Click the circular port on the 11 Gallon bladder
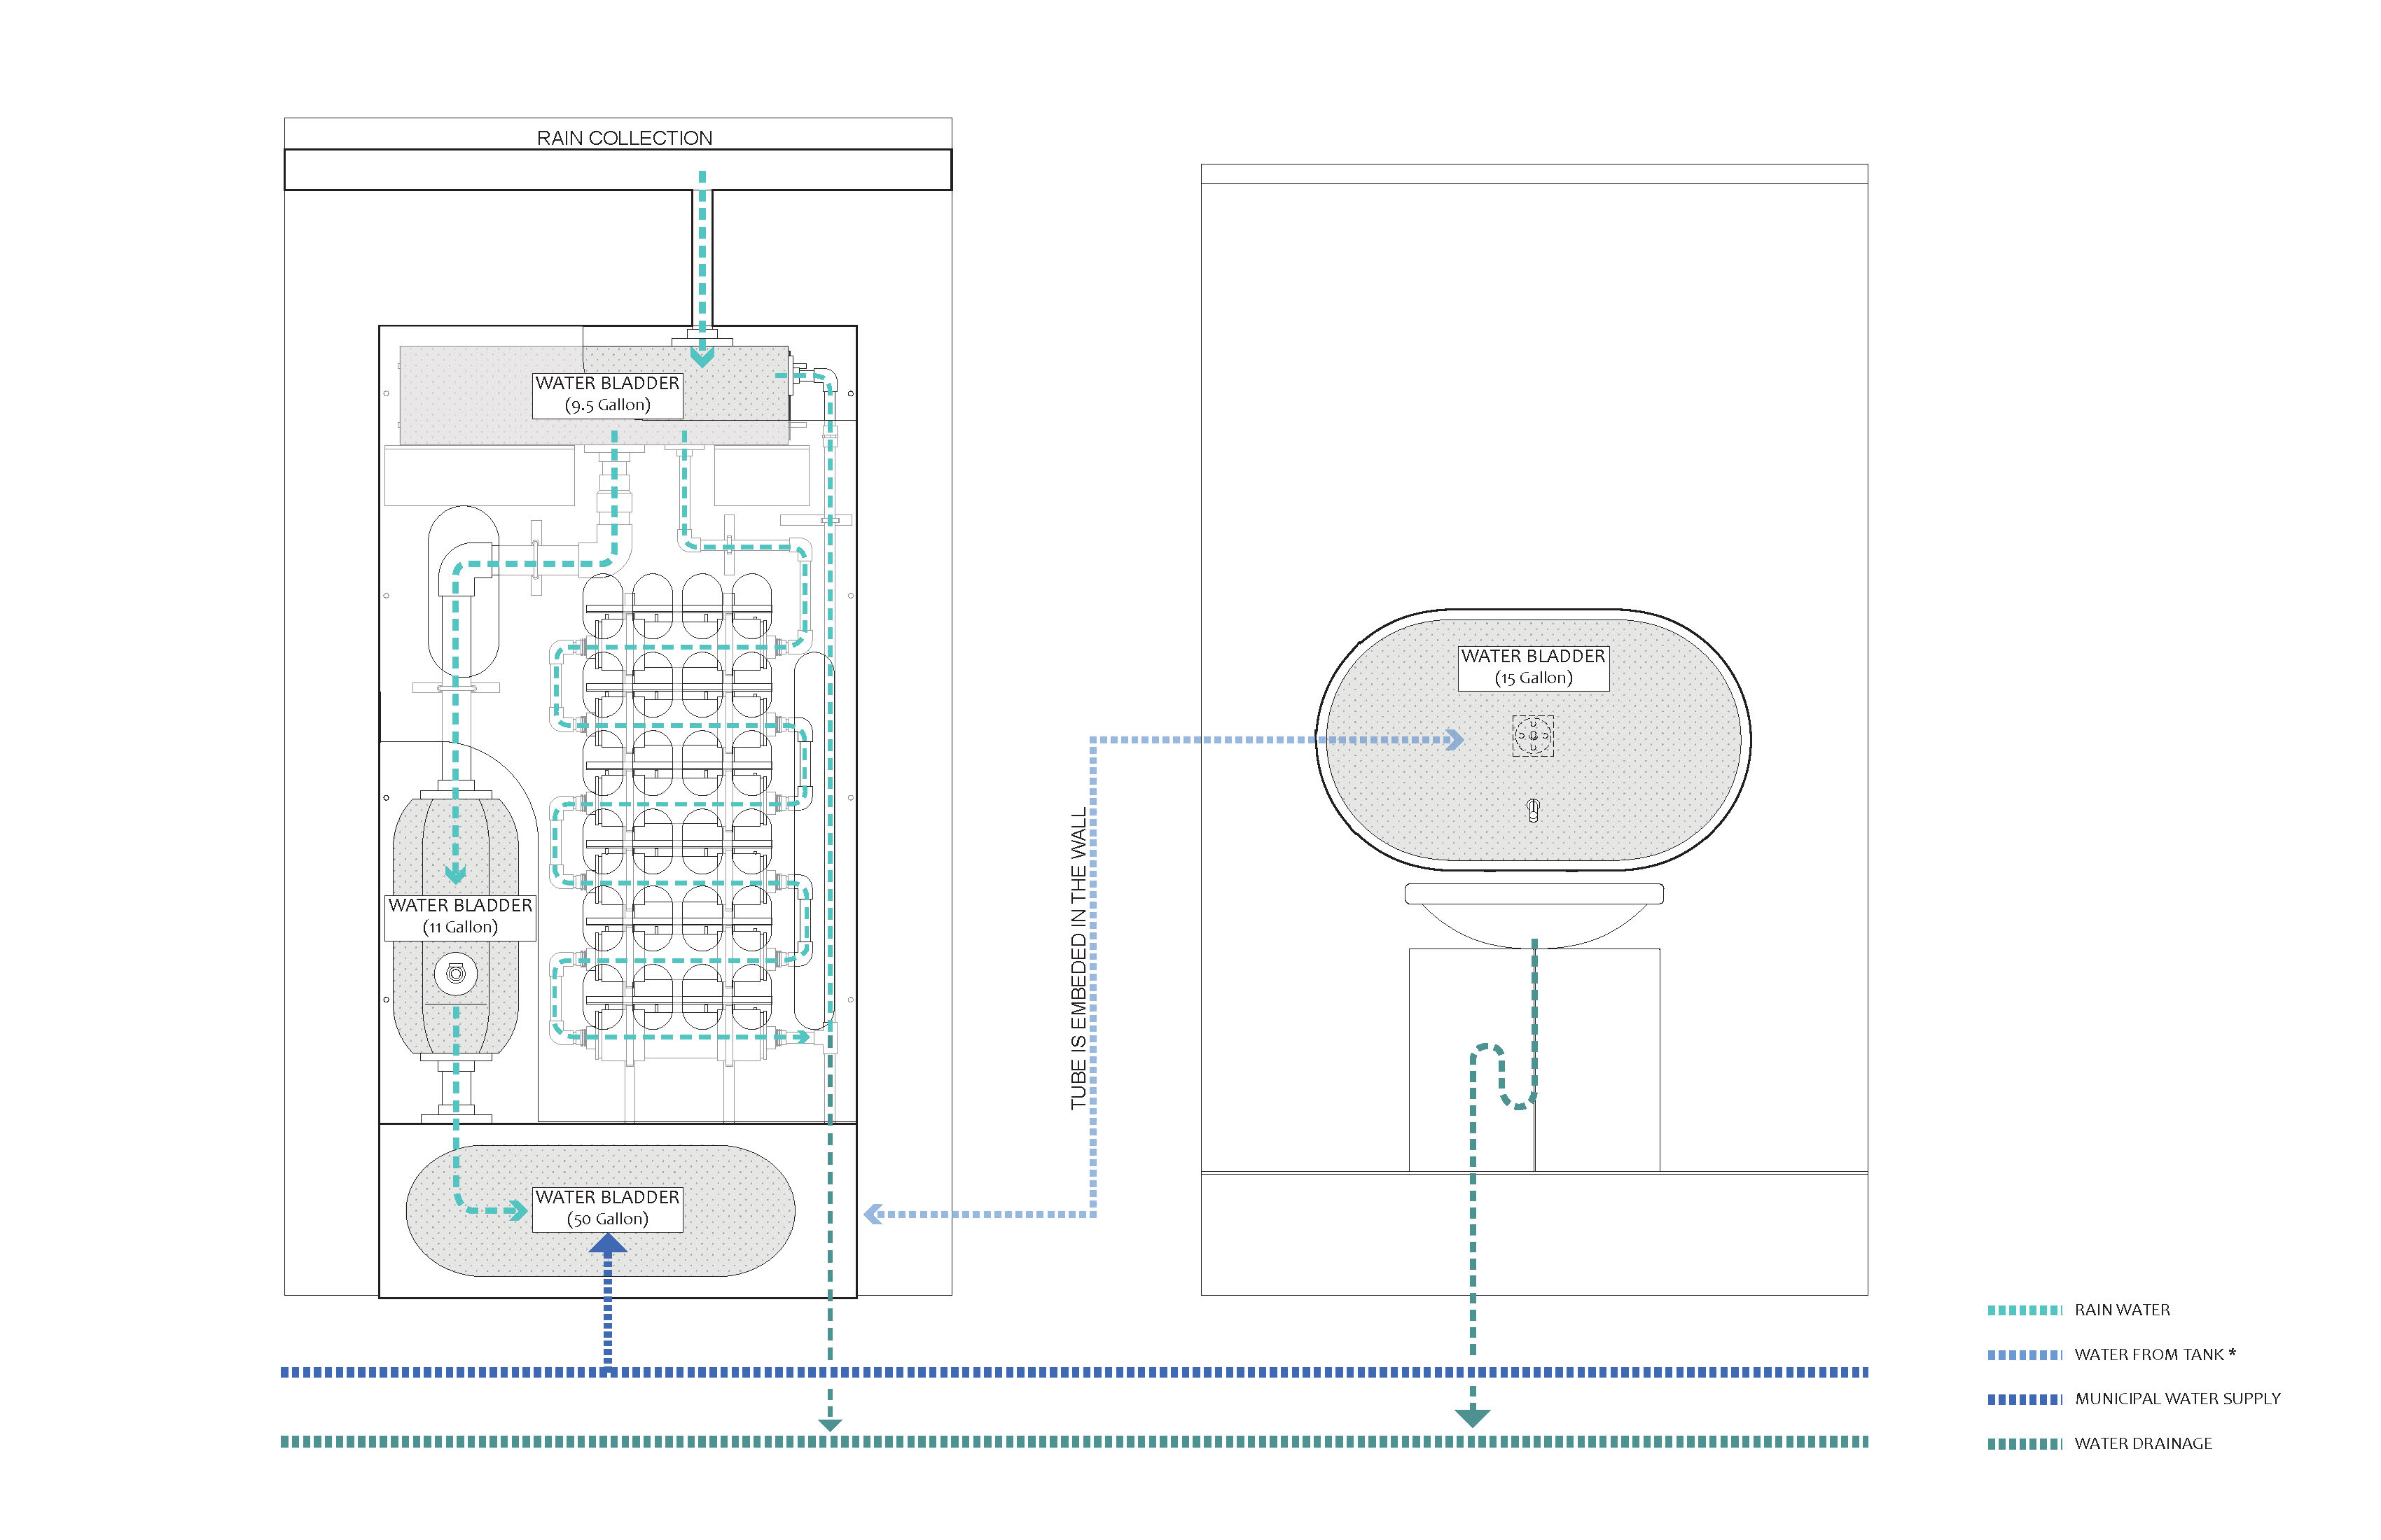Image resolution: width=2381 pixels, height=1540 pixels. pos(456,973)
